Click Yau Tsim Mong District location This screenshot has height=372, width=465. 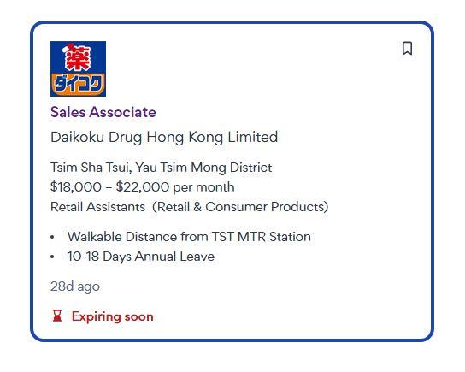(203, 168)
